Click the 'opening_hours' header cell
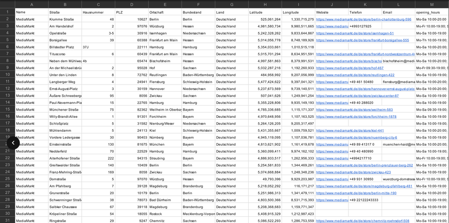The height and width of the screenshot is (223, 449). pyautogui.click(x=432, y=12)
